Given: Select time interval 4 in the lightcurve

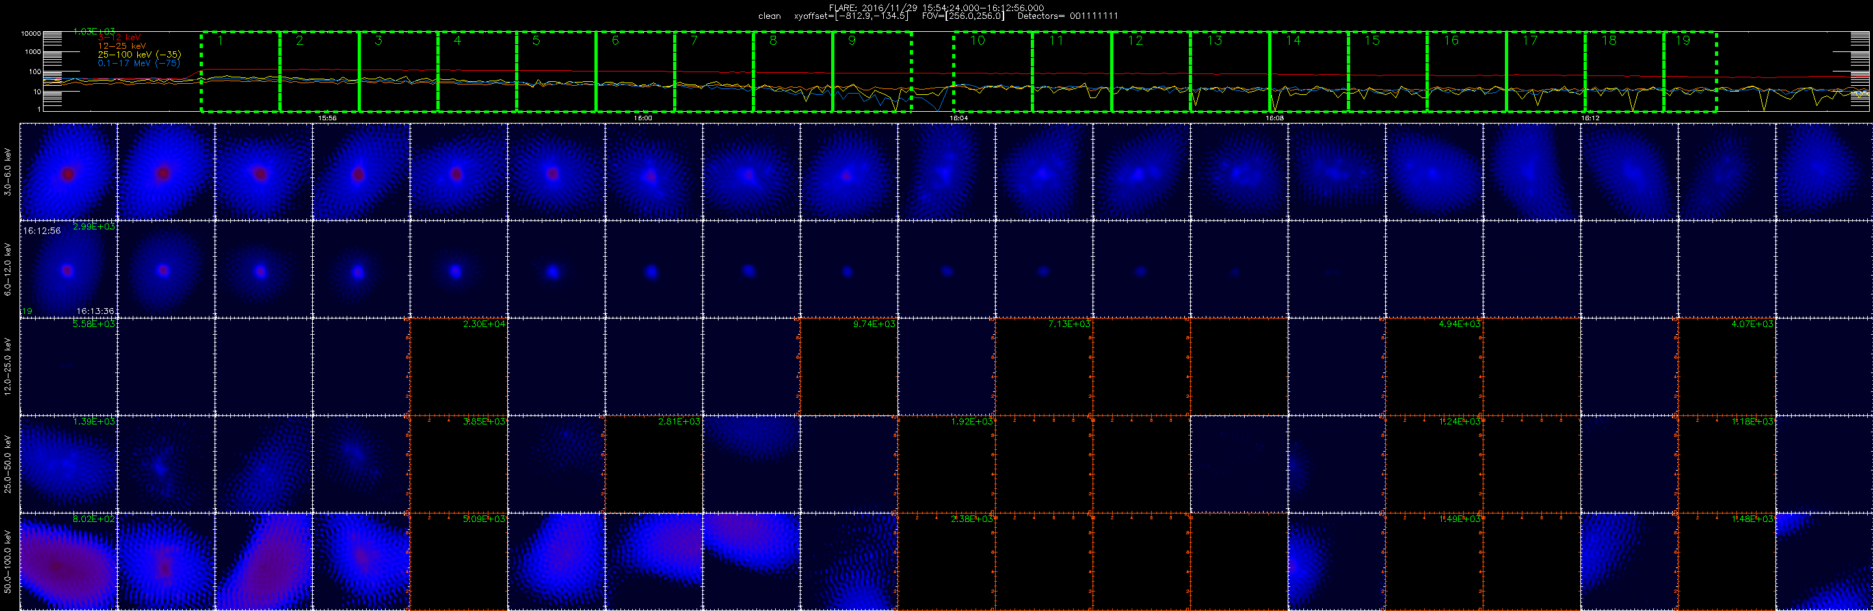Looking at the screenshot, I should click(478, 72).
